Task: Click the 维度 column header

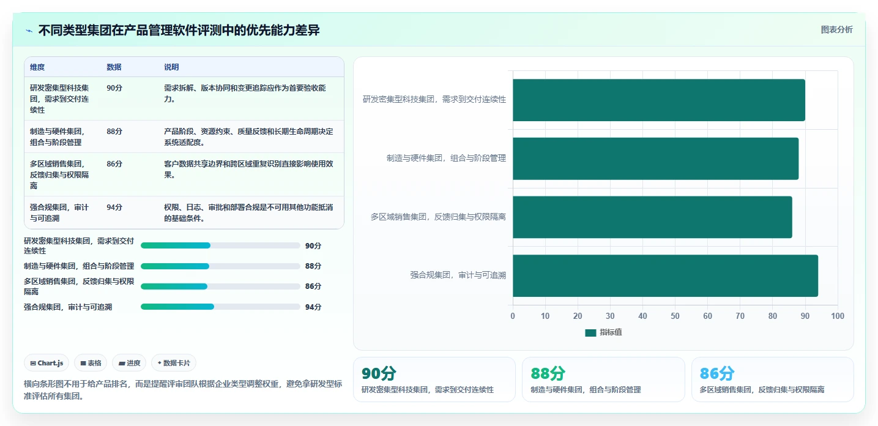Action: point(37,67)
